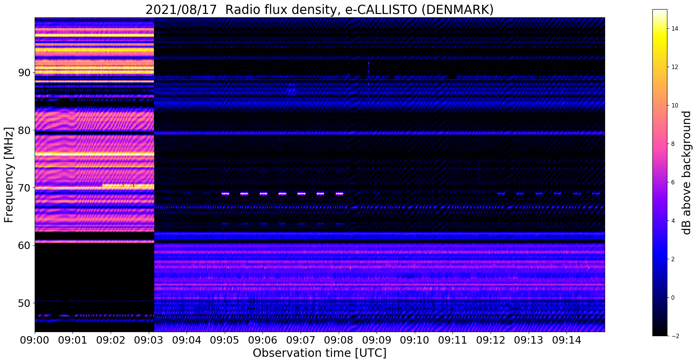Click the colorbar tick label 6
697x363 pixels.
(x=672, y=182)
